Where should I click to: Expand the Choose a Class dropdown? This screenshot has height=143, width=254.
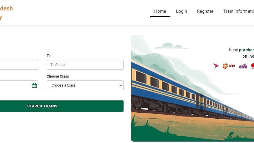(x=85, y=85)
